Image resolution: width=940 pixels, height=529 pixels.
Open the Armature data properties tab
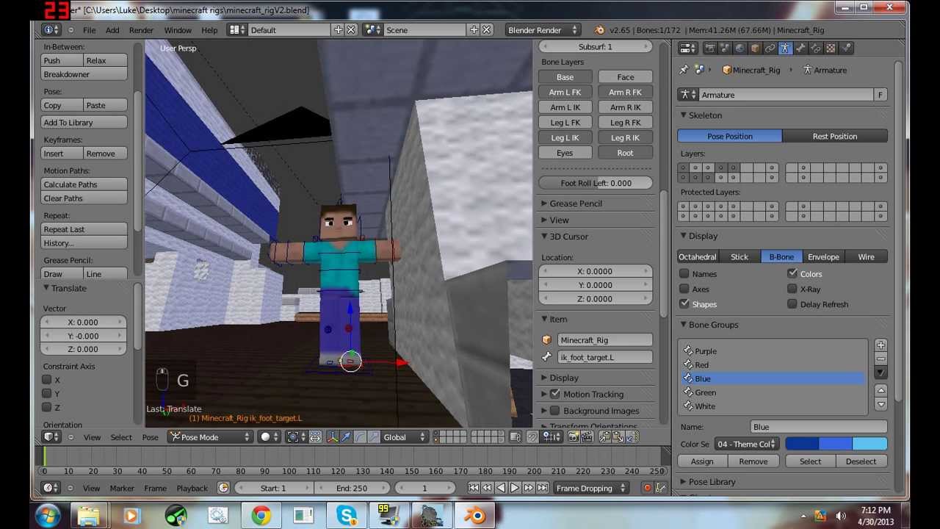786,48
